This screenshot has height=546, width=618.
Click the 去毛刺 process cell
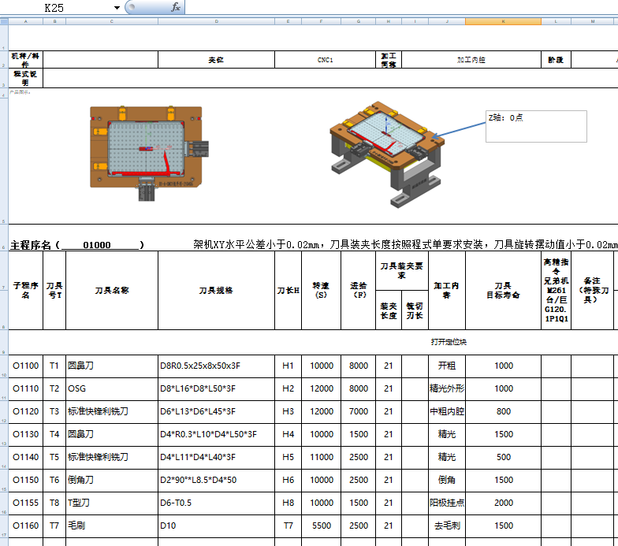tap(446, 526)
